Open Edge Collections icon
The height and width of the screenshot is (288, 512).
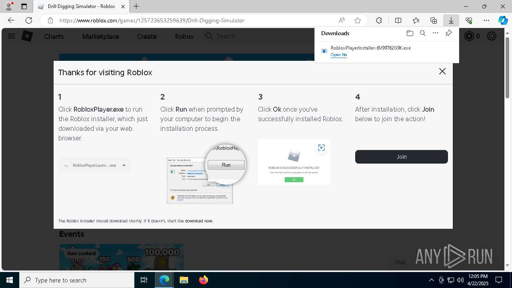tap(434, 20)
